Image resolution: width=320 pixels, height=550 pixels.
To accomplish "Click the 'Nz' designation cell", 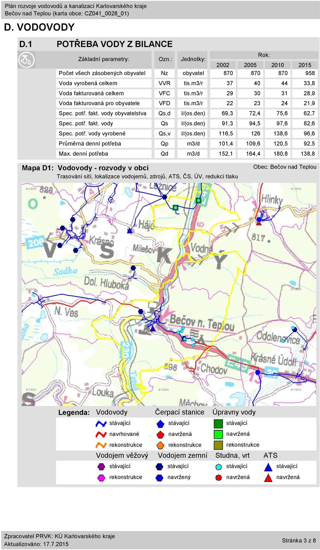I will (164, 73).
